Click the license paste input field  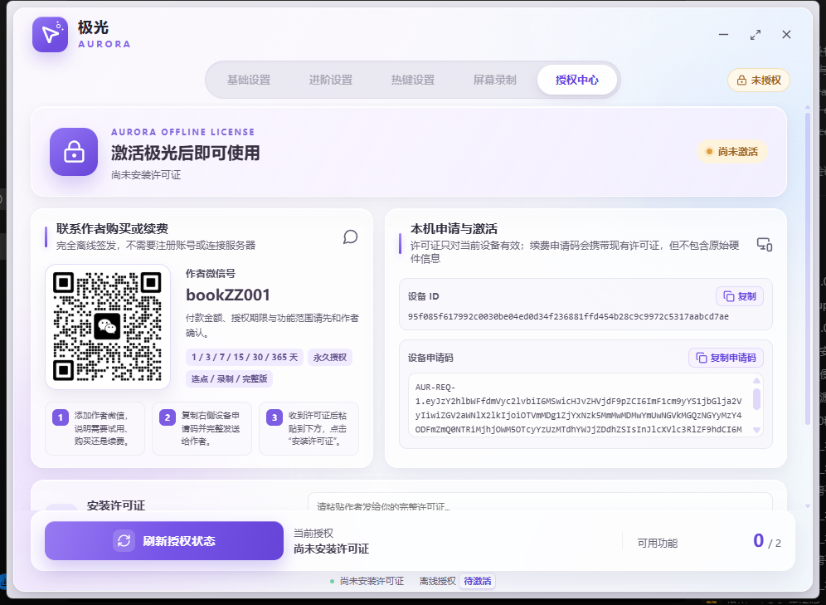[540, 502]
